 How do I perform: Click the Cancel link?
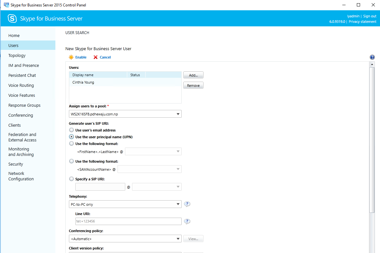105,57
